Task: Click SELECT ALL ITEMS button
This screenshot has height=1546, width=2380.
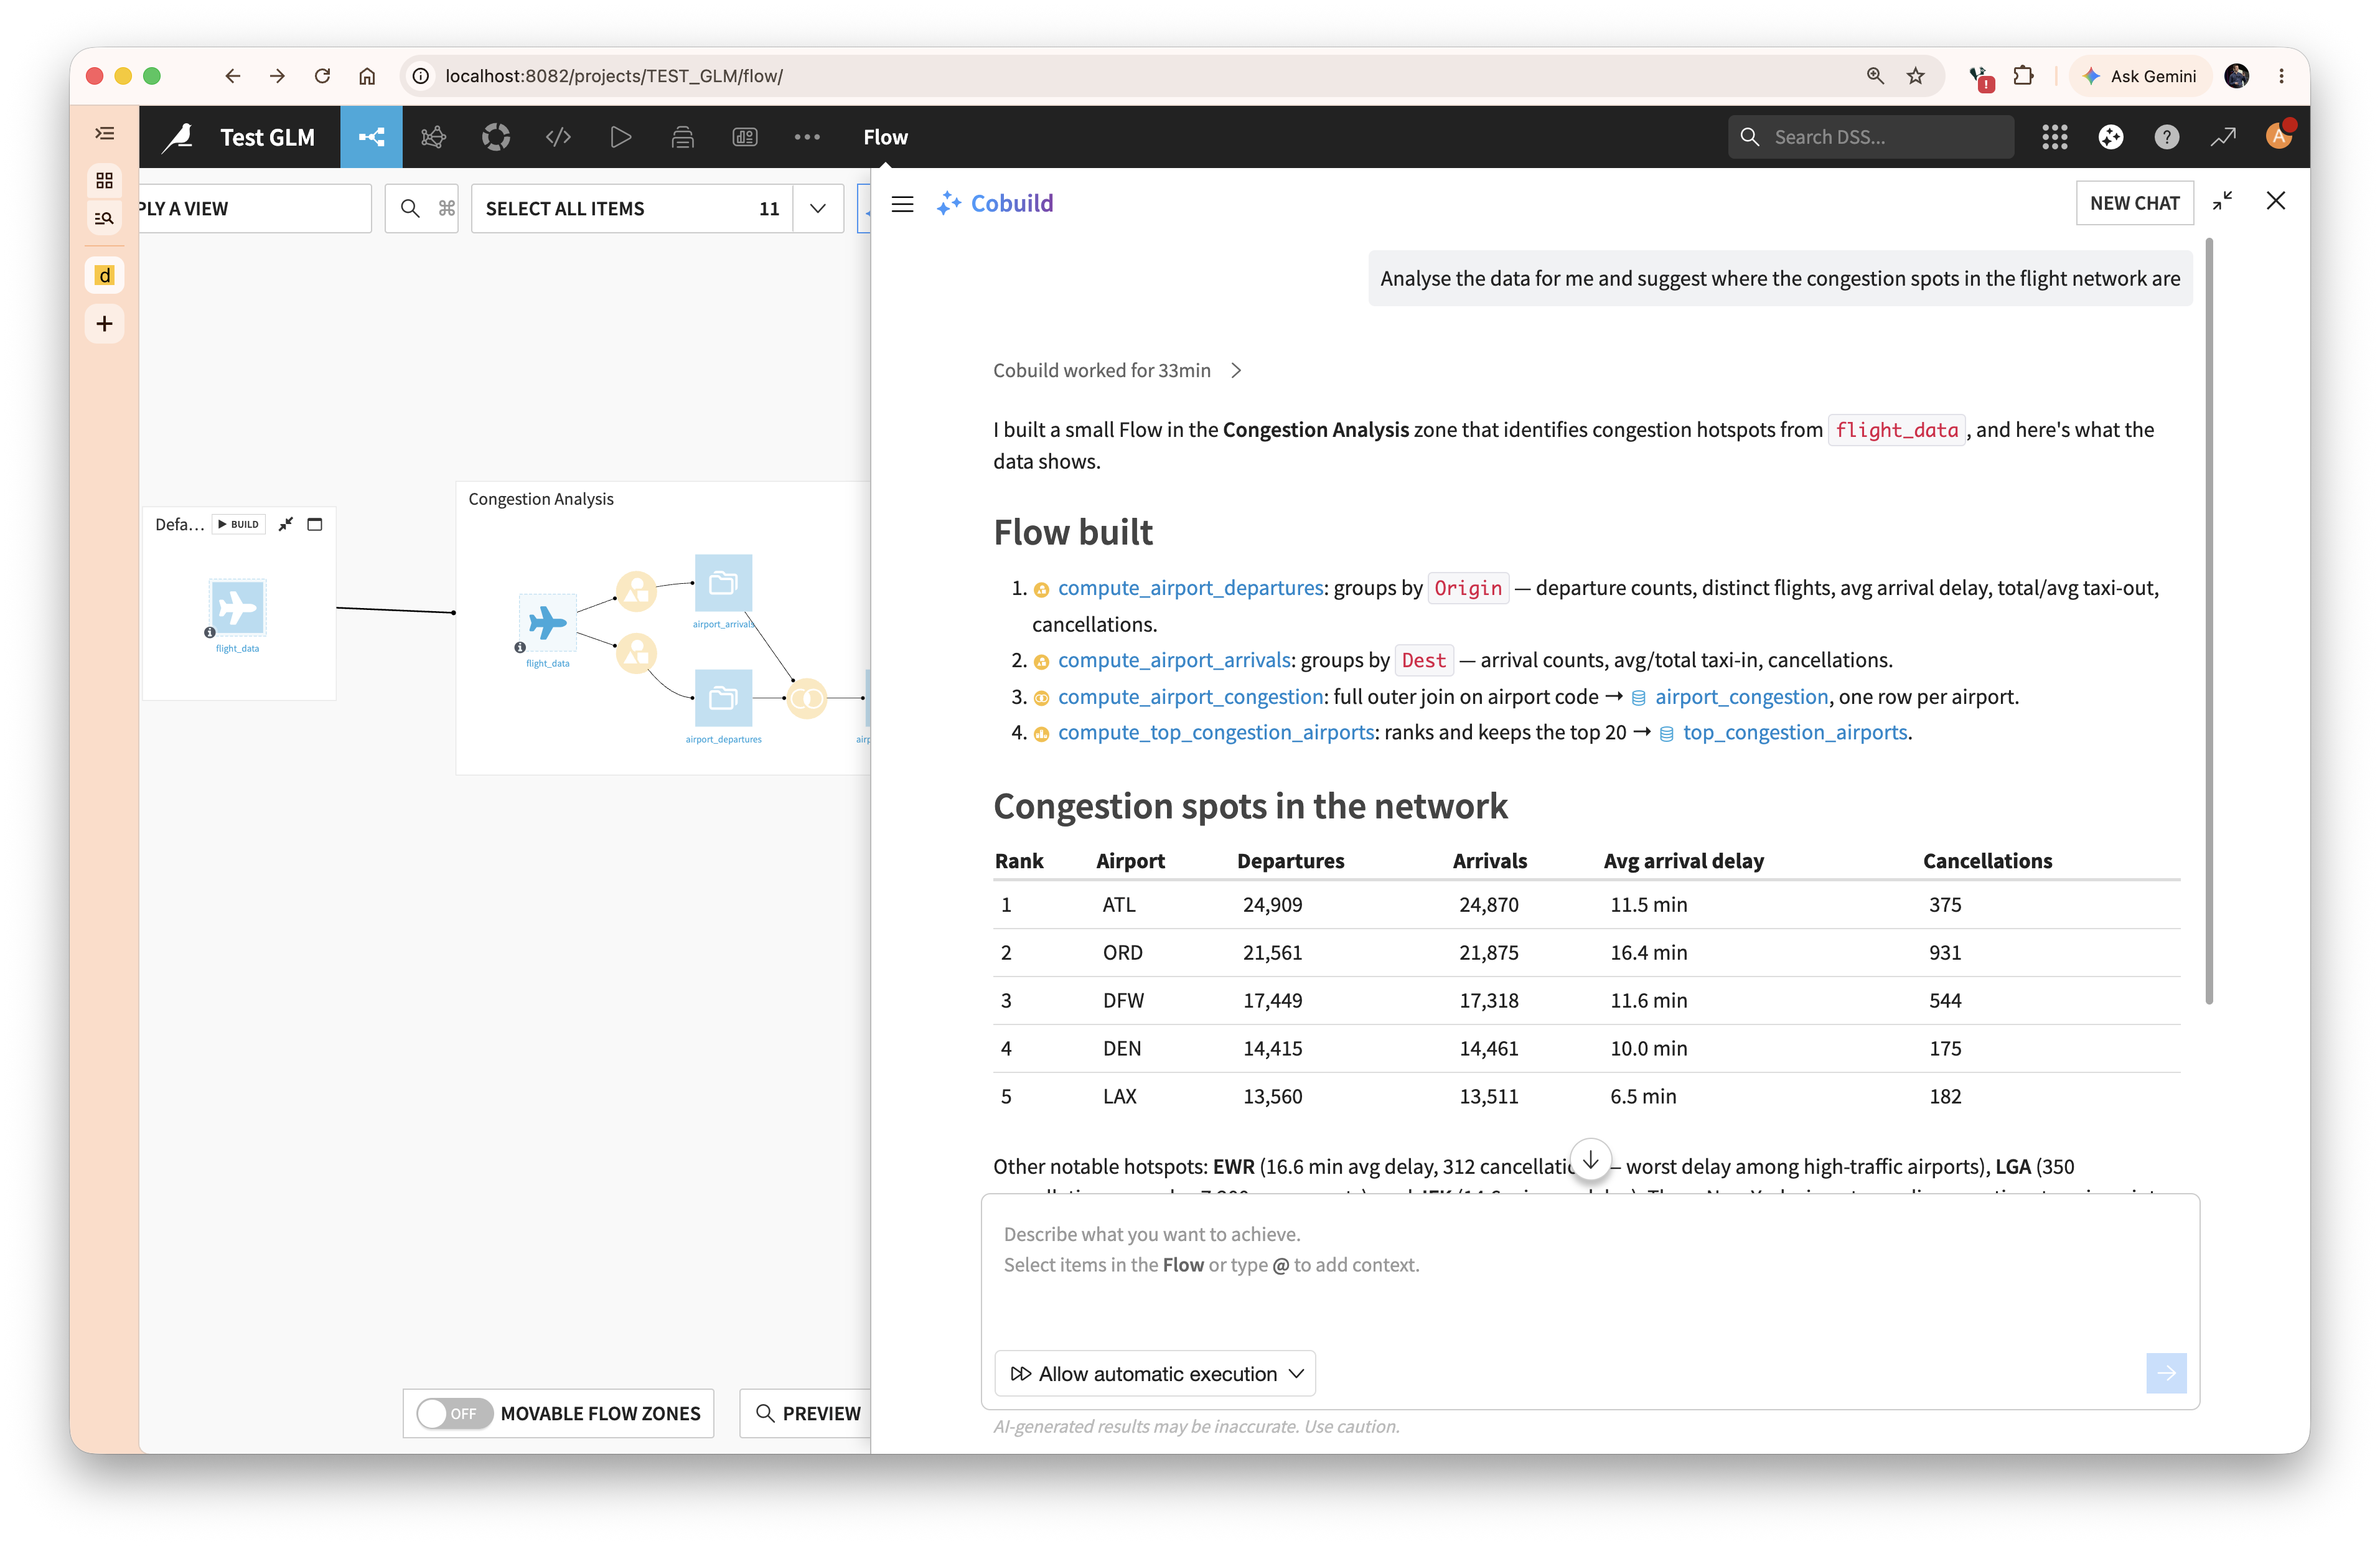Action: click(x=632, y=208)
